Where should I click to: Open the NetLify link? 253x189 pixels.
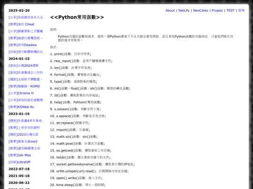pyautogui.click(x=184, y=10)
